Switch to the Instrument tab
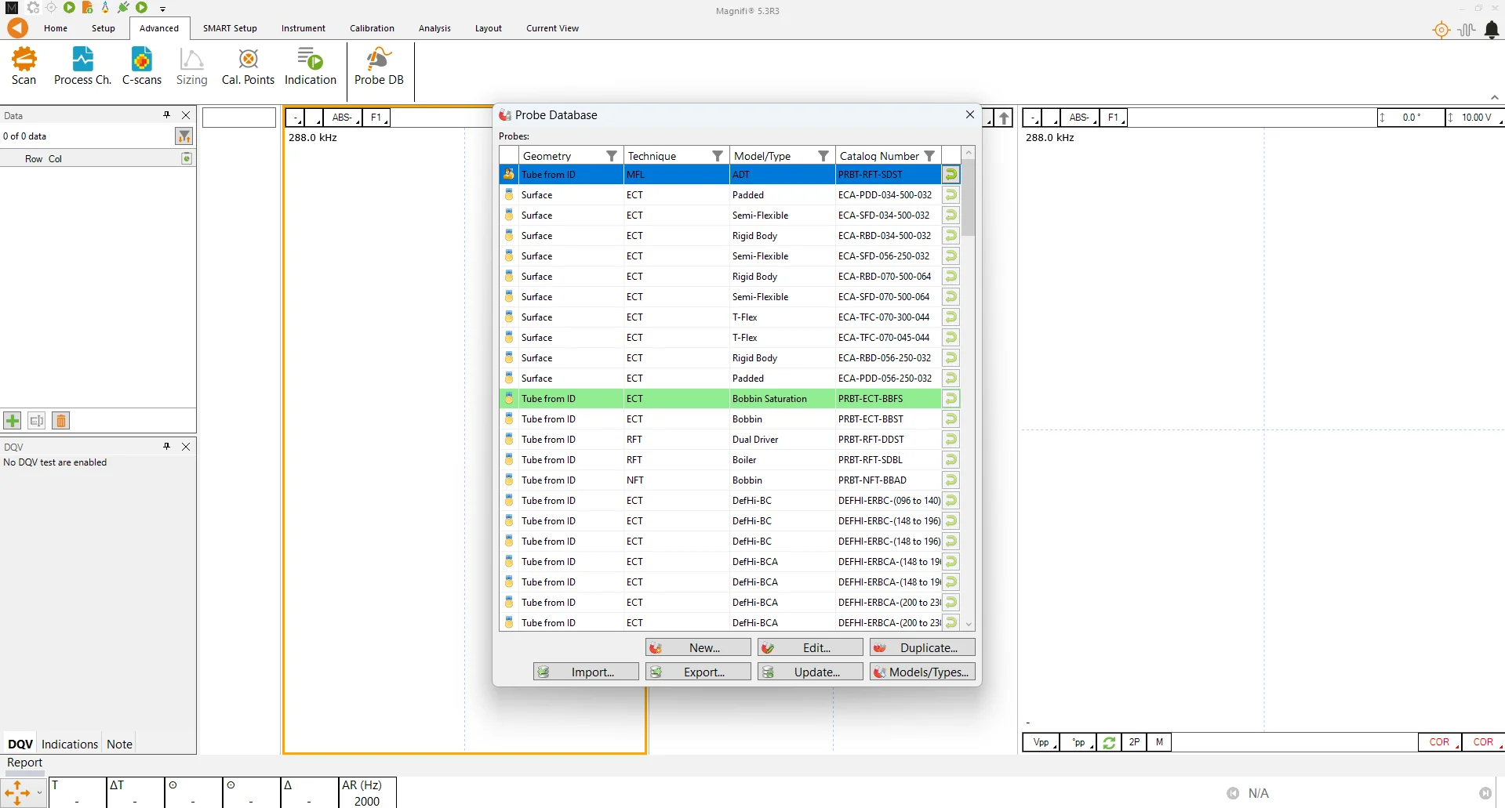 (x=304, y=28)
